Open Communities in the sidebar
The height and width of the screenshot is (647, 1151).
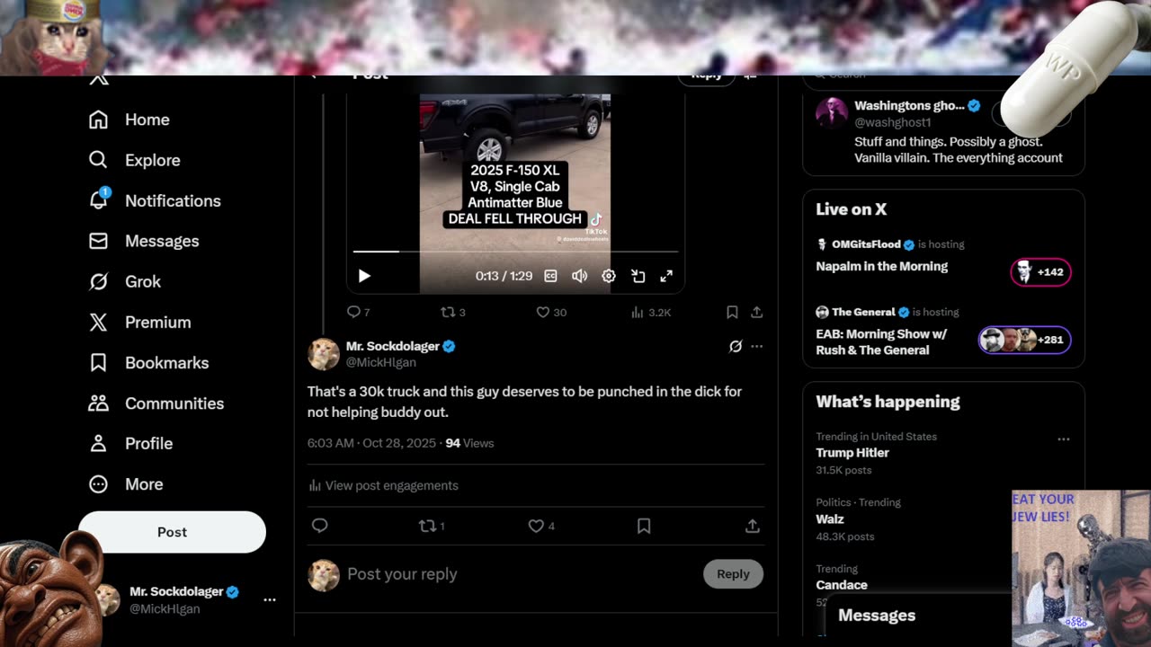point(156,403)
